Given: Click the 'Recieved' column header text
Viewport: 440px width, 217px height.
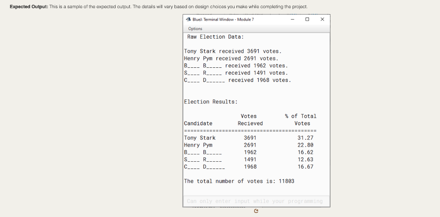Looking at the screenshot, I should (x=250, y=124).
